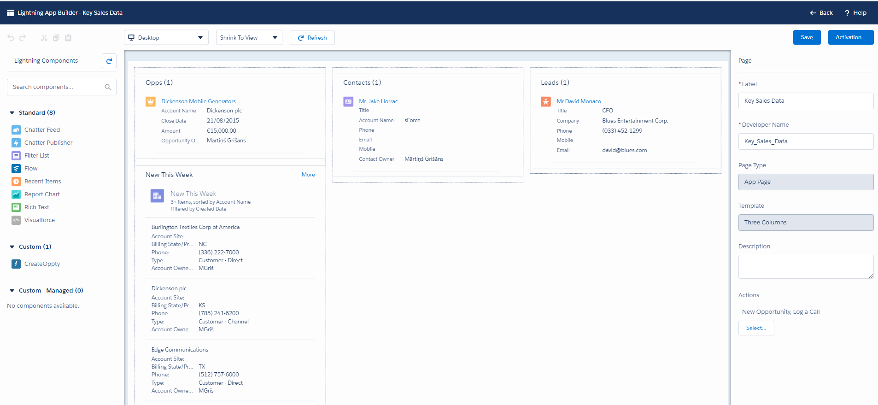
Task: Open the Shrink To View dropdown
Action: pyautogui.click(x=249, y=38)
